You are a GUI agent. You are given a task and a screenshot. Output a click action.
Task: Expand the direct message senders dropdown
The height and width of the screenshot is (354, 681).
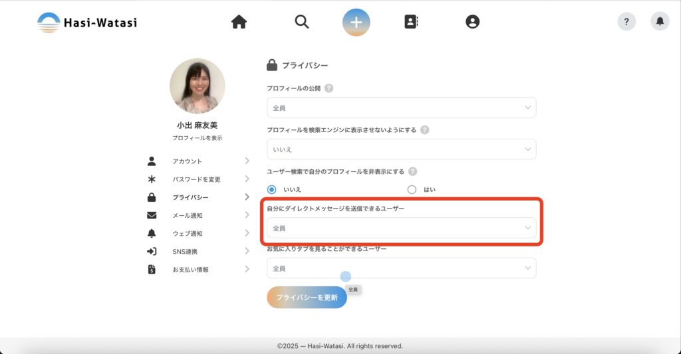click(x=401, y=228)
